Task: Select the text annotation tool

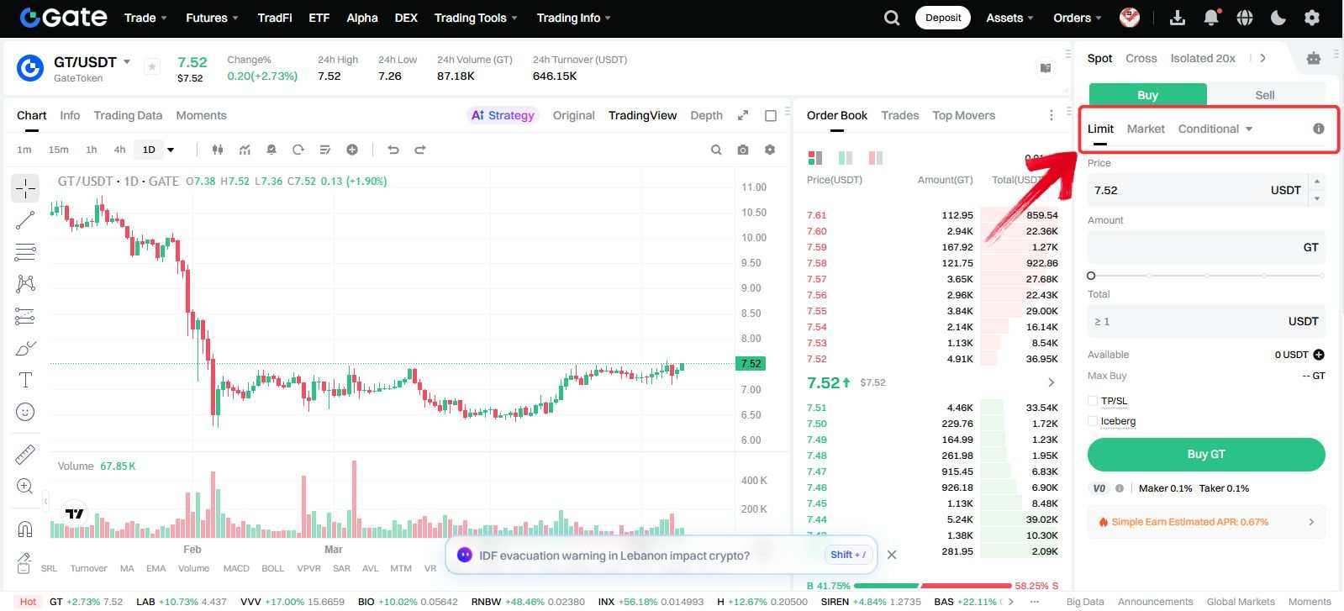Action: tap(25, 380)
